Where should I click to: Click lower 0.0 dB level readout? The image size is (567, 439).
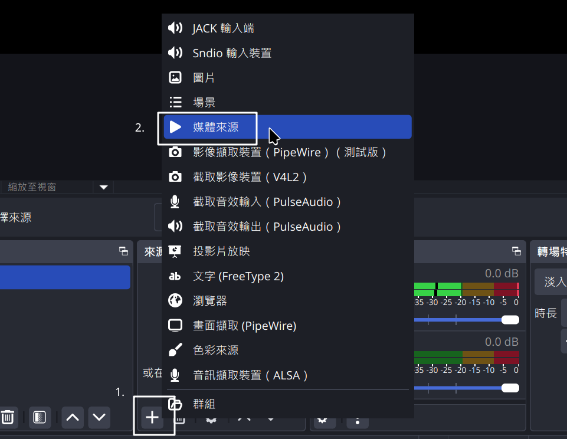tap(502, 342)
